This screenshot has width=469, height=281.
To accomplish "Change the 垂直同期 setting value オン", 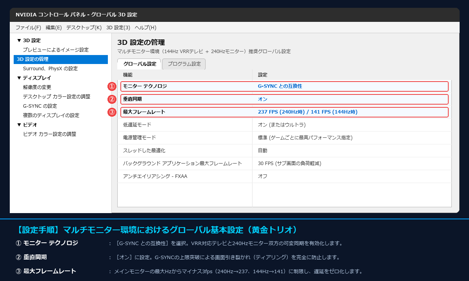I will click(x=263, y=99).
